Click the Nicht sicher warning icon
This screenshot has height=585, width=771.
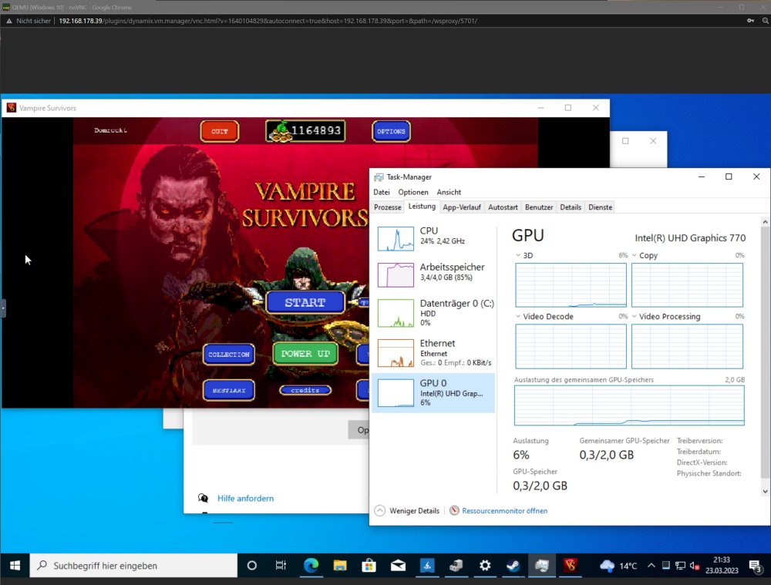(8, 21)
